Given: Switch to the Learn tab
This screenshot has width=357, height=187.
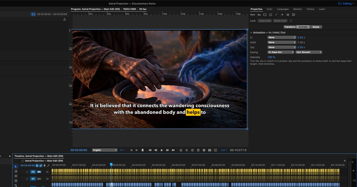Looking at the screenshot, I should click(322, 9).
